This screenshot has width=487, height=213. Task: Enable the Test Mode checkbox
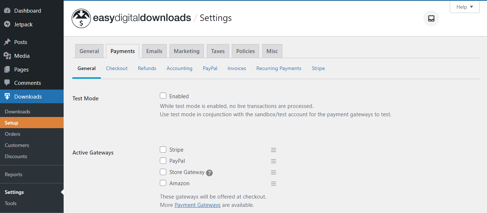coord(163,96)
